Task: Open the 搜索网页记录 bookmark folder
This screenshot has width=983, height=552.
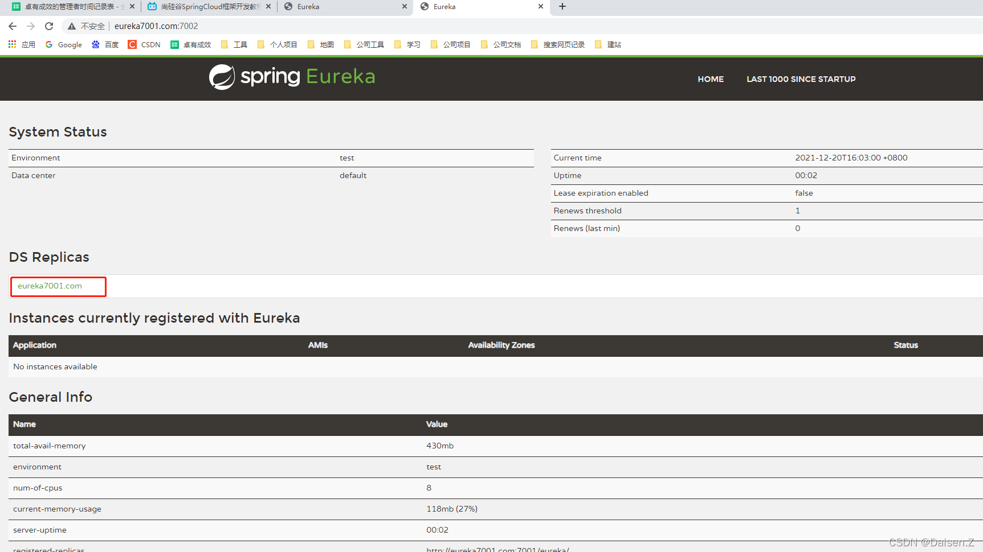Action: (x=558, y=44)
